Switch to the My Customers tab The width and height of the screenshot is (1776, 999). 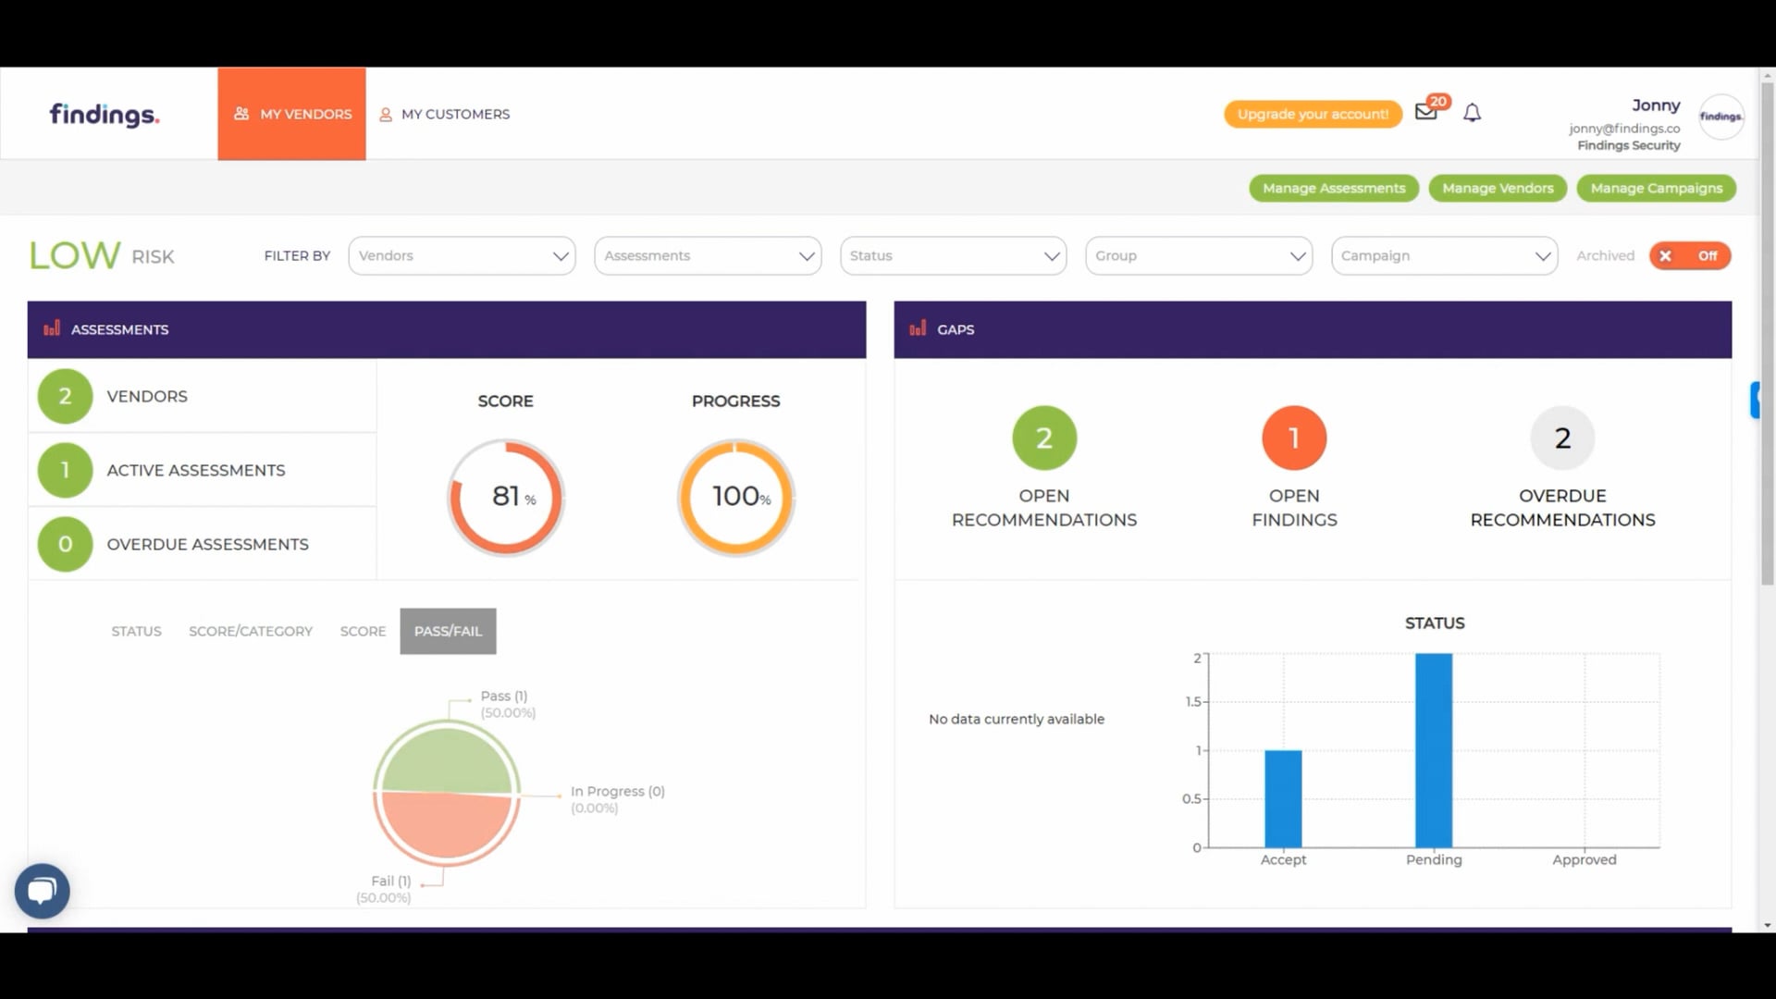[x=445, y=114]
